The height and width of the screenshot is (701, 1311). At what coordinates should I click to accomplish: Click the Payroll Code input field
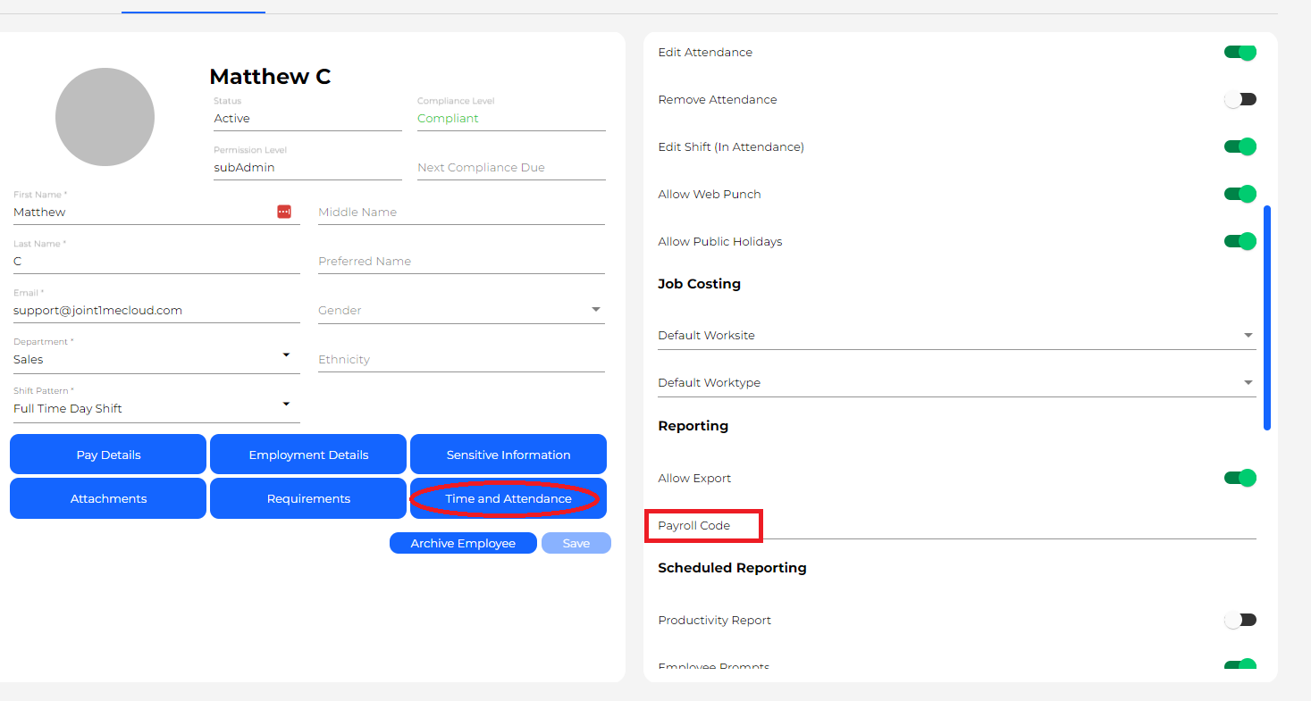click(x=983, y=526)
